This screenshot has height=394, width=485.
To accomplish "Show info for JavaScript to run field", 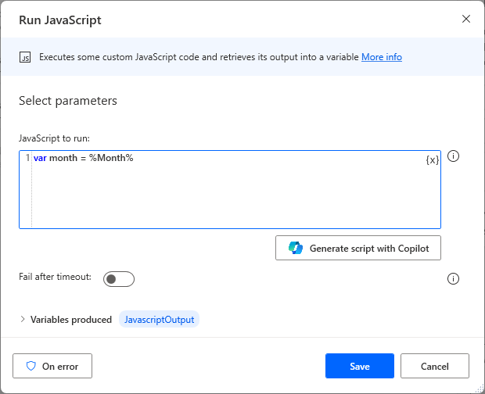I will pos(453,156).
